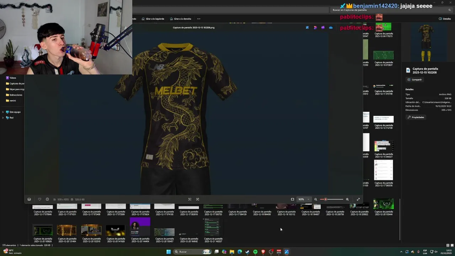Select thumbnail Captura de pantalla 2025-12-20 150457
Screen dimensions: 455x256
[x=164, y=235]
